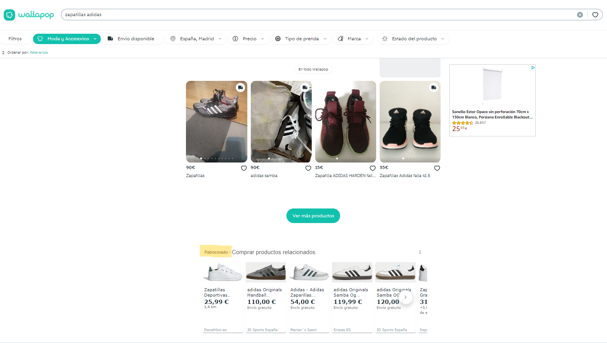Expand Tipo de prenda filter
This screenshot has height=343, width=607.
point(301,39)
